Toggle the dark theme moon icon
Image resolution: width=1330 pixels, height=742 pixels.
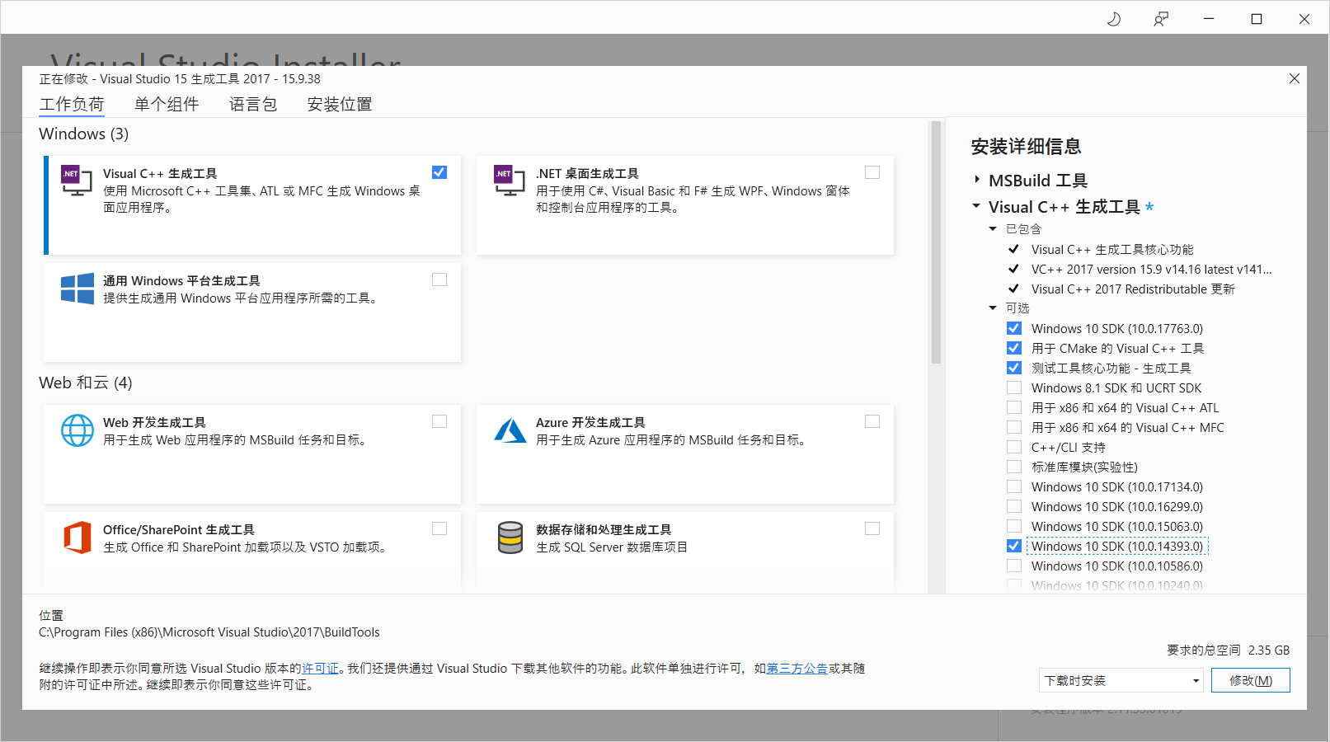coord(1114,19)
